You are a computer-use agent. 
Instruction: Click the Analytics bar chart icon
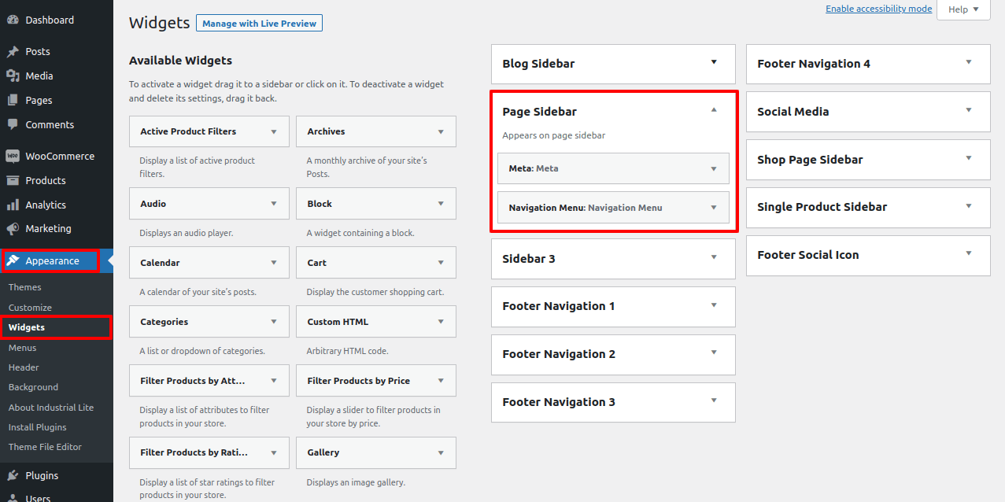tap(13, 205)
